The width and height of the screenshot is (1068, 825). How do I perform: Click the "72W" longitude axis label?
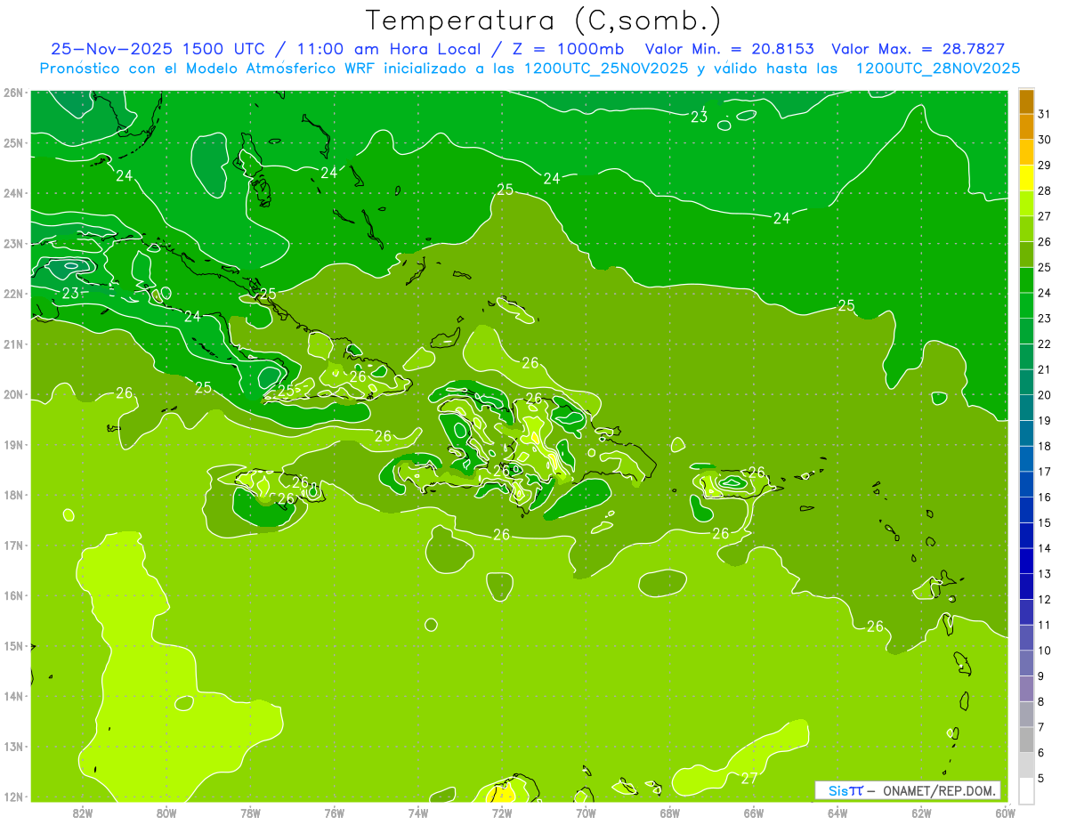502,813
